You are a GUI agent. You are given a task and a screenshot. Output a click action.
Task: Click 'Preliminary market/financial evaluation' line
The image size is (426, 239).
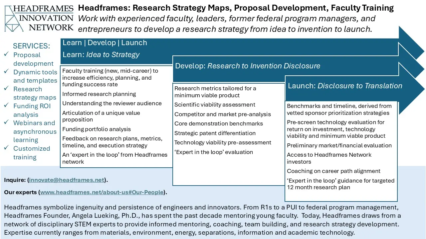(x=339, y=145)
